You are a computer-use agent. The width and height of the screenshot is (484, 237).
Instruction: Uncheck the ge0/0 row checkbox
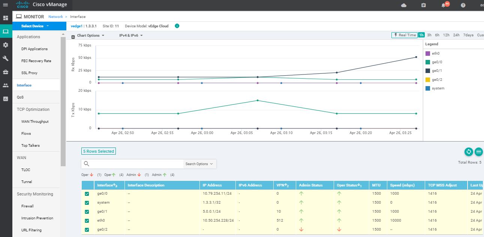(87, 194)
